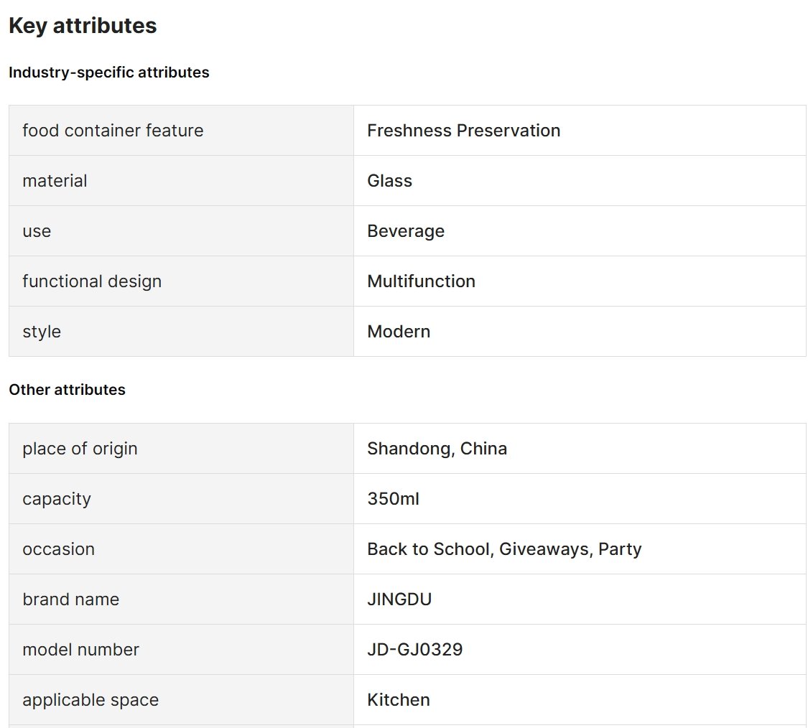
Task: Select the Multifunction value
Action: pyautogui.click(x=421, y=281)
